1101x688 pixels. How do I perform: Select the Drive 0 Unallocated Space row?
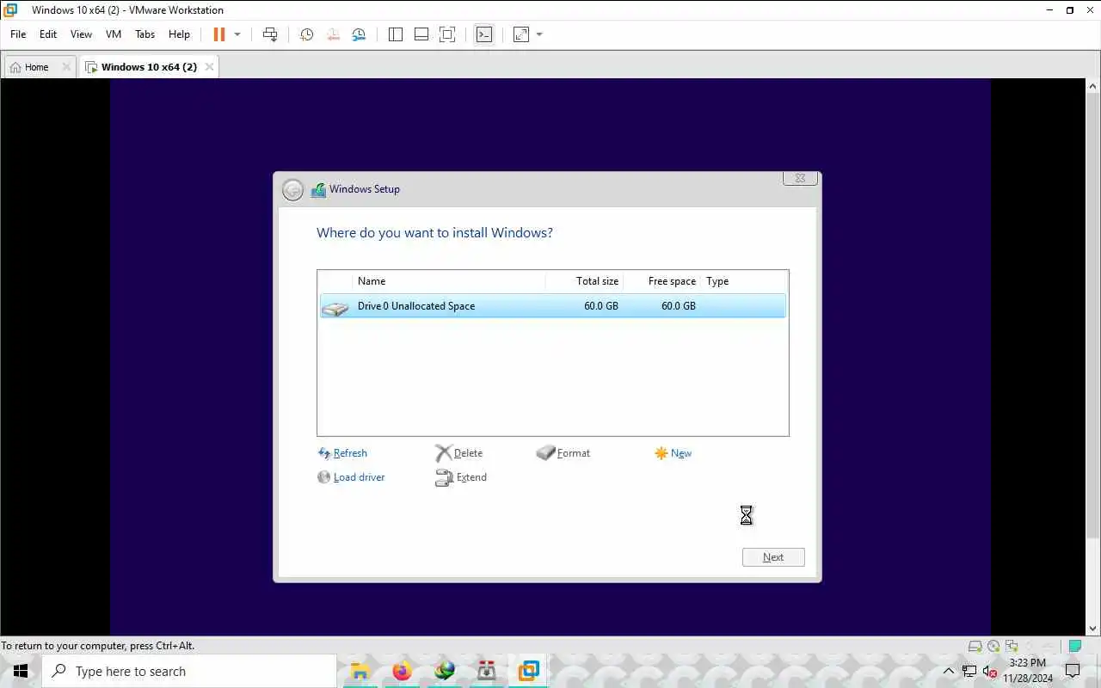tap(552, 306)
